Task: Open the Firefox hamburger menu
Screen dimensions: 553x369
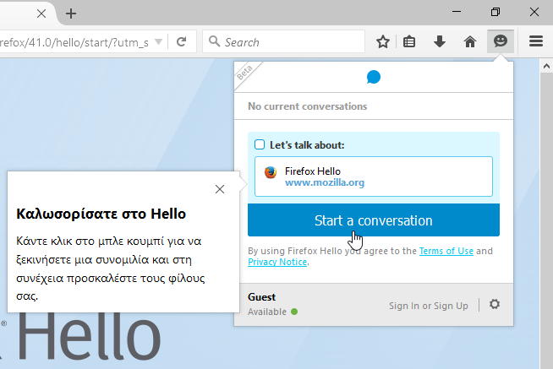Action: pyautogui.click(x=536, y=41)
